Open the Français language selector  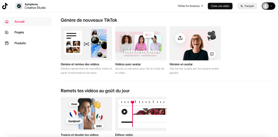(247, 6)
